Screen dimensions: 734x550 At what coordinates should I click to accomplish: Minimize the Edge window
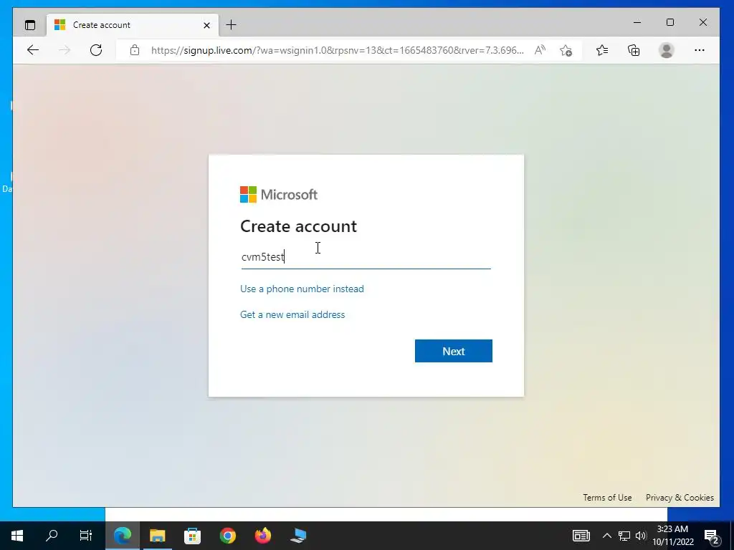(x=637, y=22)
